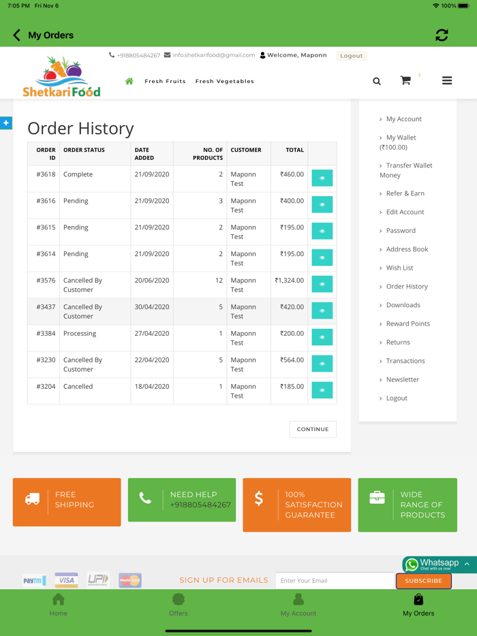
Task: Open My Wallet sidebar link
Action: 398,142
